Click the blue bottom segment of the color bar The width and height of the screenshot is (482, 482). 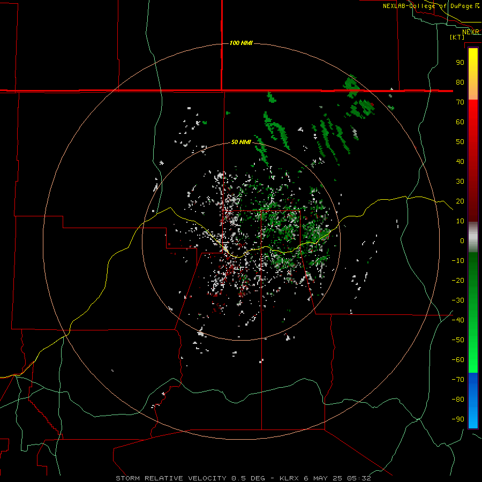[x=473, y=401]
